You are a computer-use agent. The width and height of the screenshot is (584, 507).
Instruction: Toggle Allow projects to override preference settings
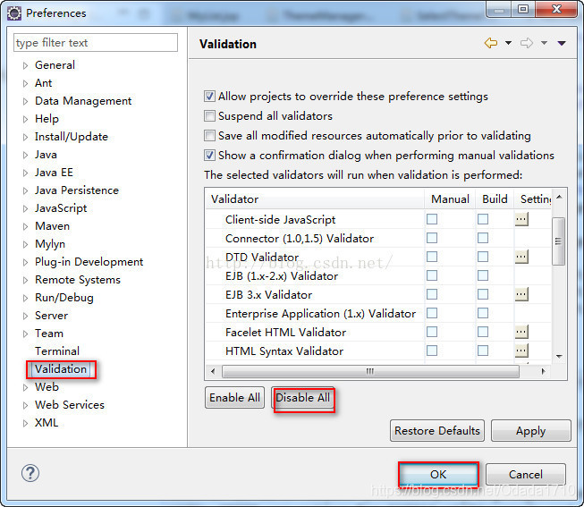(209, 97)
